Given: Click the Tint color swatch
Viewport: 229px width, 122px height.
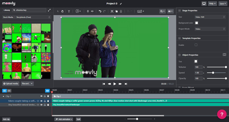Looking at the screenshot, I should [x=196, y=61].
